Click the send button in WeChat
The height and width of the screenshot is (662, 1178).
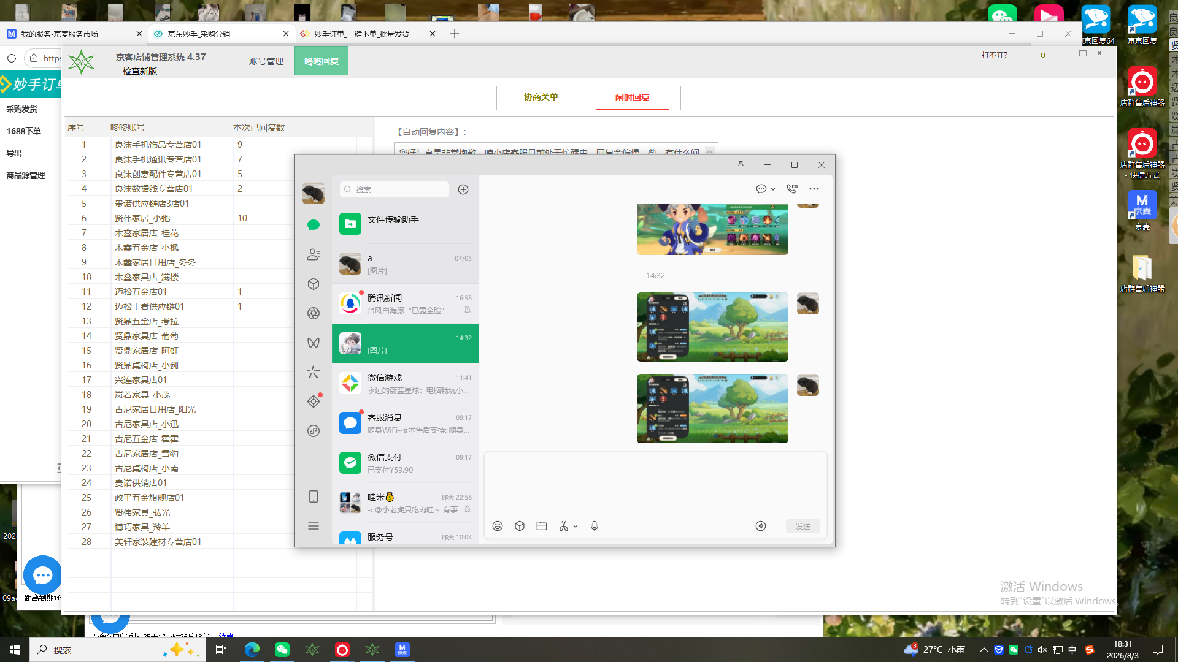[x=803, y=526]
